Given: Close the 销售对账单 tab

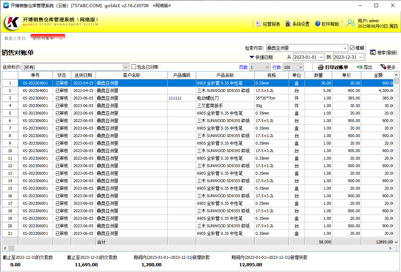Looking at the screenshot, I should point(61,38).
